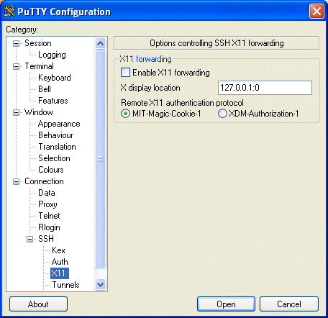
Task: Click the About button
Action: pos(38,304)
